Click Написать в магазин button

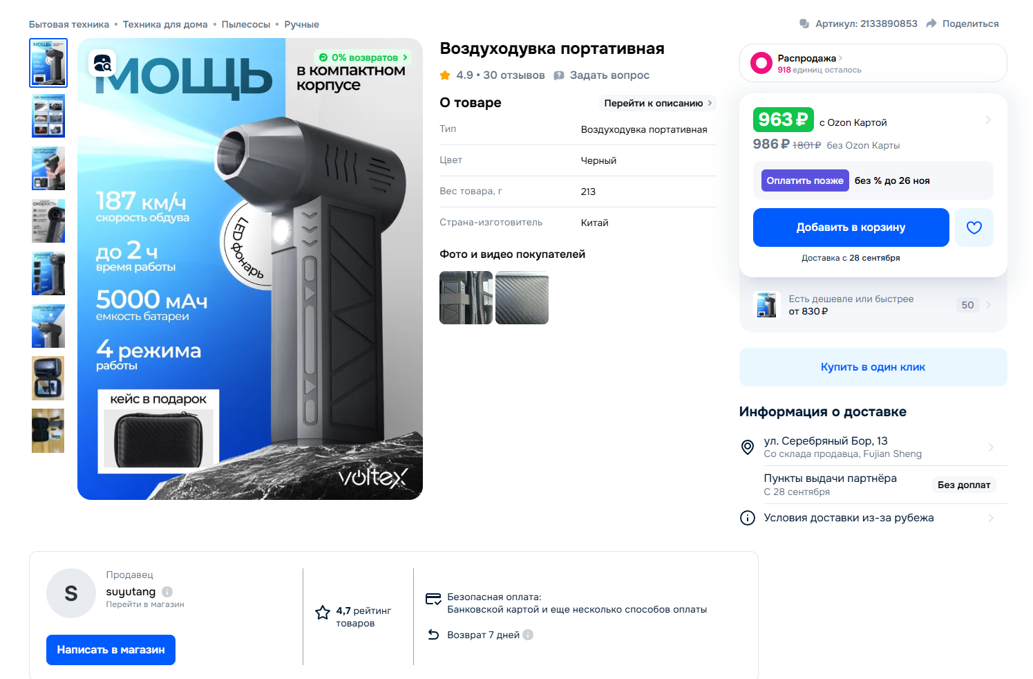point(111,650)
